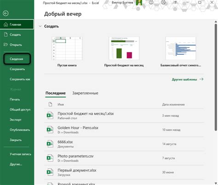Viewport: 218px width, 185px height.
Task: Open Простой бюджет на месяц1.xlsx from recents
Action: (x=124, y=116)
